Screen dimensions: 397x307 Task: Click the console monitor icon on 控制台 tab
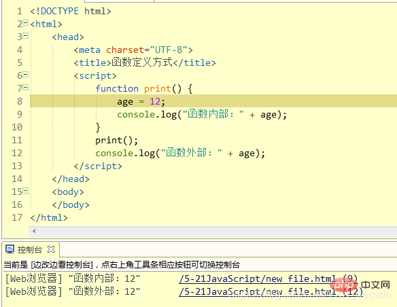[x=10, y=249]
